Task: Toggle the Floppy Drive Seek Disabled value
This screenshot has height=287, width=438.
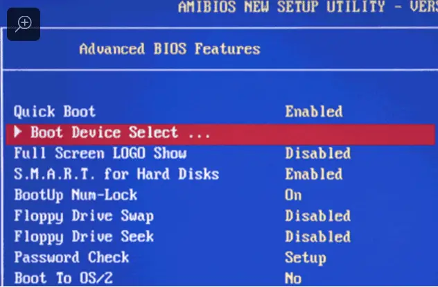Action: click(x=317, y=236)
